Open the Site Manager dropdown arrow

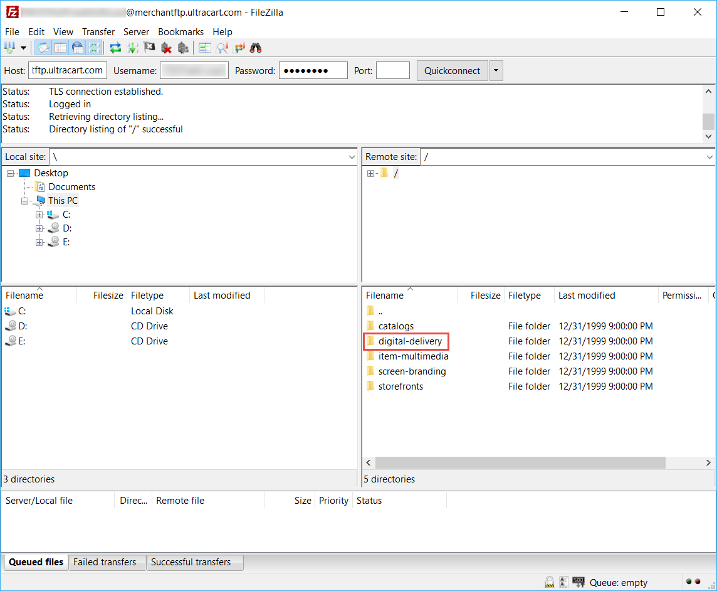[23, 48]
